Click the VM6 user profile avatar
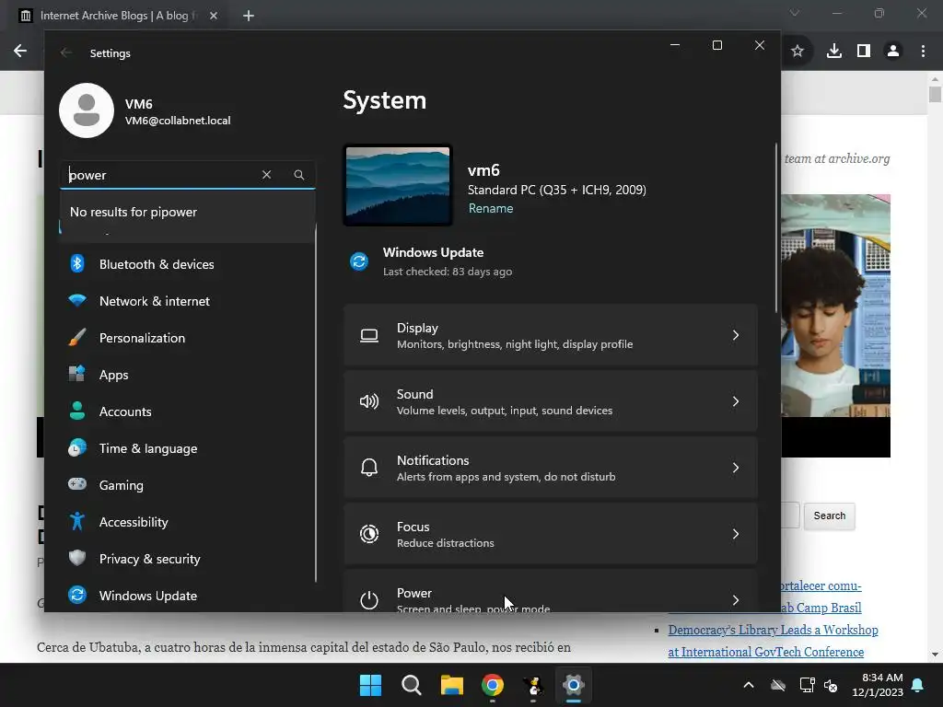 point(87,110)
